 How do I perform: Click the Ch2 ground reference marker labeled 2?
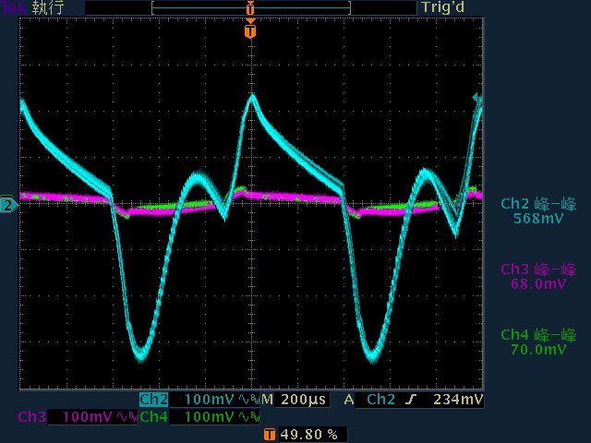click(7, 205)
